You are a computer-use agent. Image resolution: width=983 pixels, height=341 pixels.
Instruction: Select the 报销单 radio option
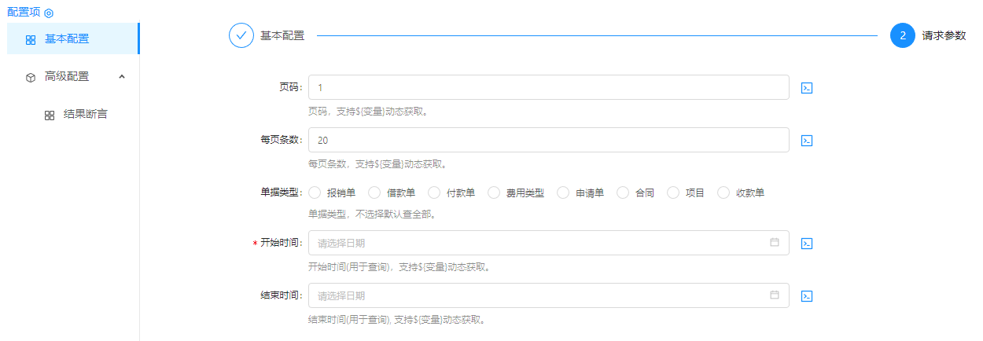pyautogui.click(x=315, y=192)
